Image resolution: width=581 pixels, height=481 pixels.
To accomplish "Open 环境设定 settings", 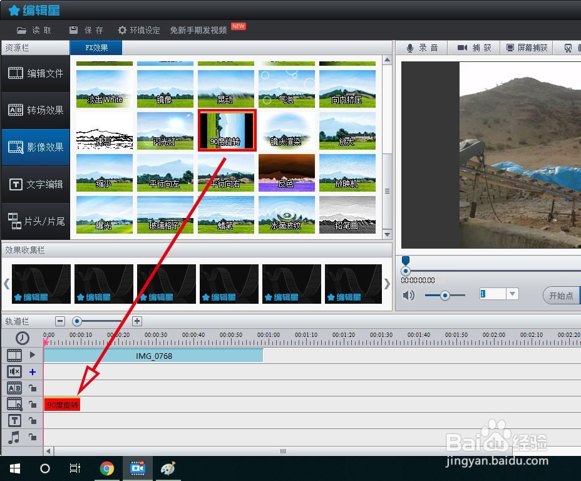I will (138, 30).
